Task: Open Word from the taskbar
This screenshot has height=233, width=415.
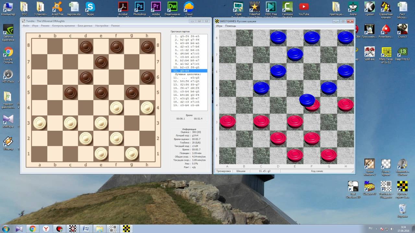Action: click(86, 229)
